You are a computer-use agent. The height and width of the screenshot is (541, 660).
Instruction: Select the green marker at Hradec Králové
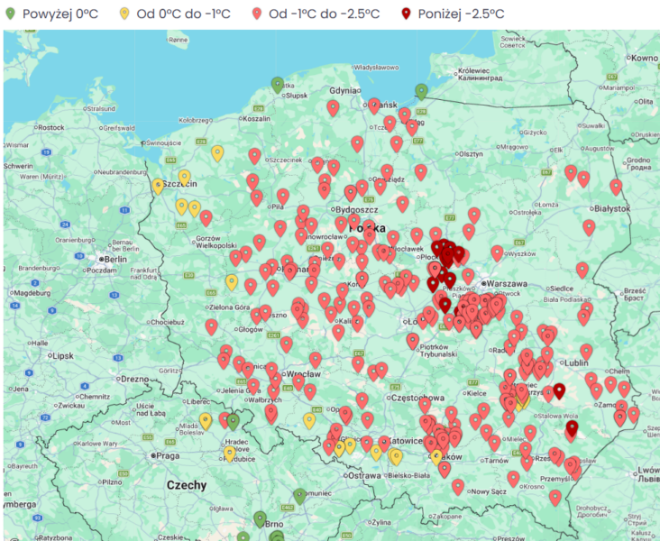(x=233, y=421)
